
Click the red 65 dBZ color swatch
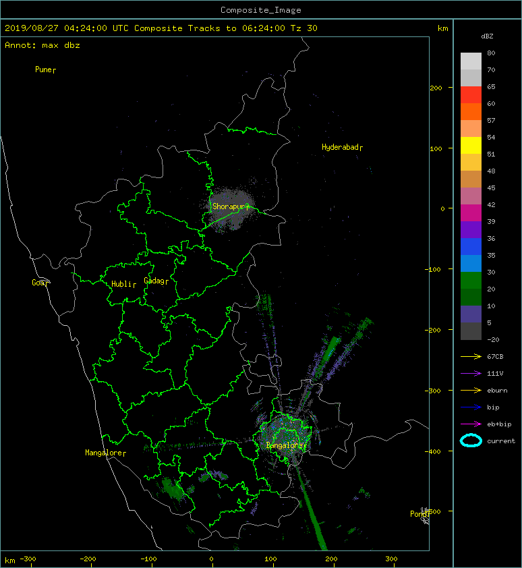pyautogui.click(x=471, y=95)
